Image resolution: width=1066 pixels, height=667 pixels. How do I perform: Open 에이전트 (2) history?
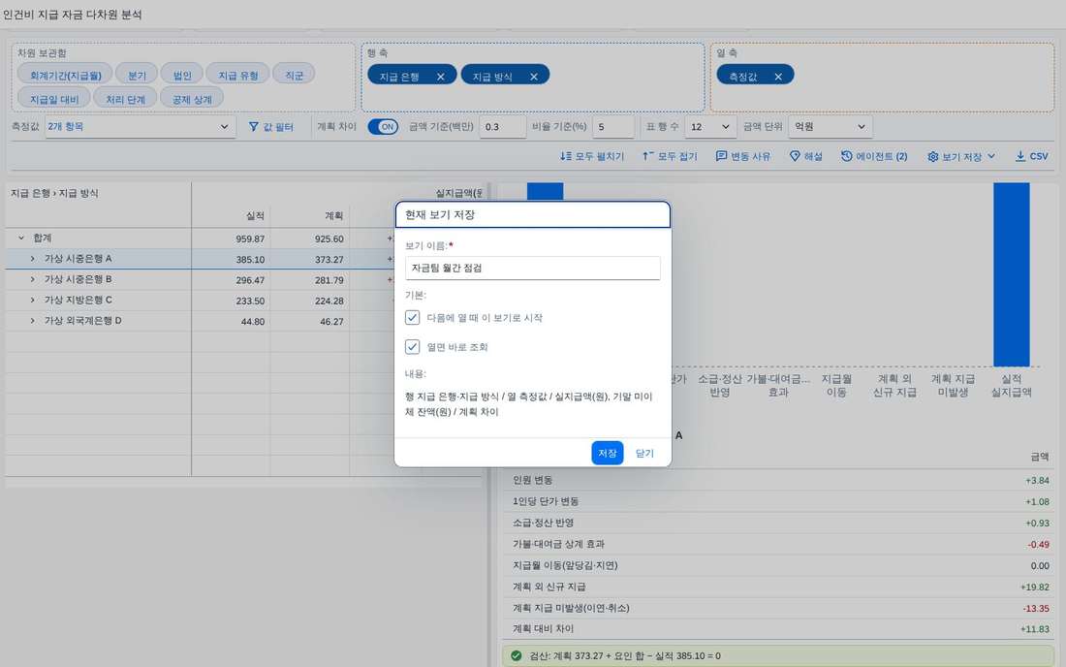click(874, 156)
